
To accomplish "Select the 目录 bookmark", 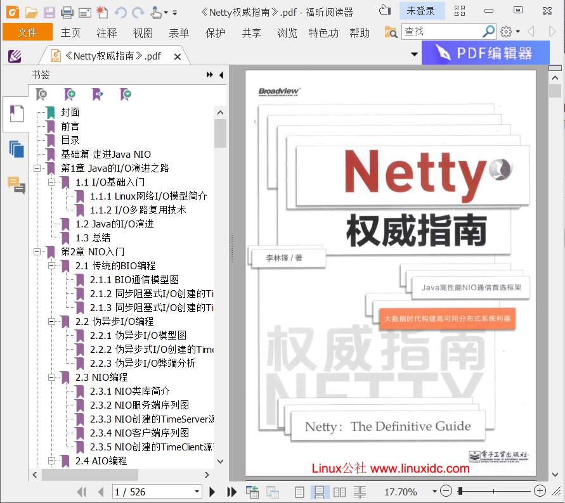I will pyautogui.click(x=70, y=140).
